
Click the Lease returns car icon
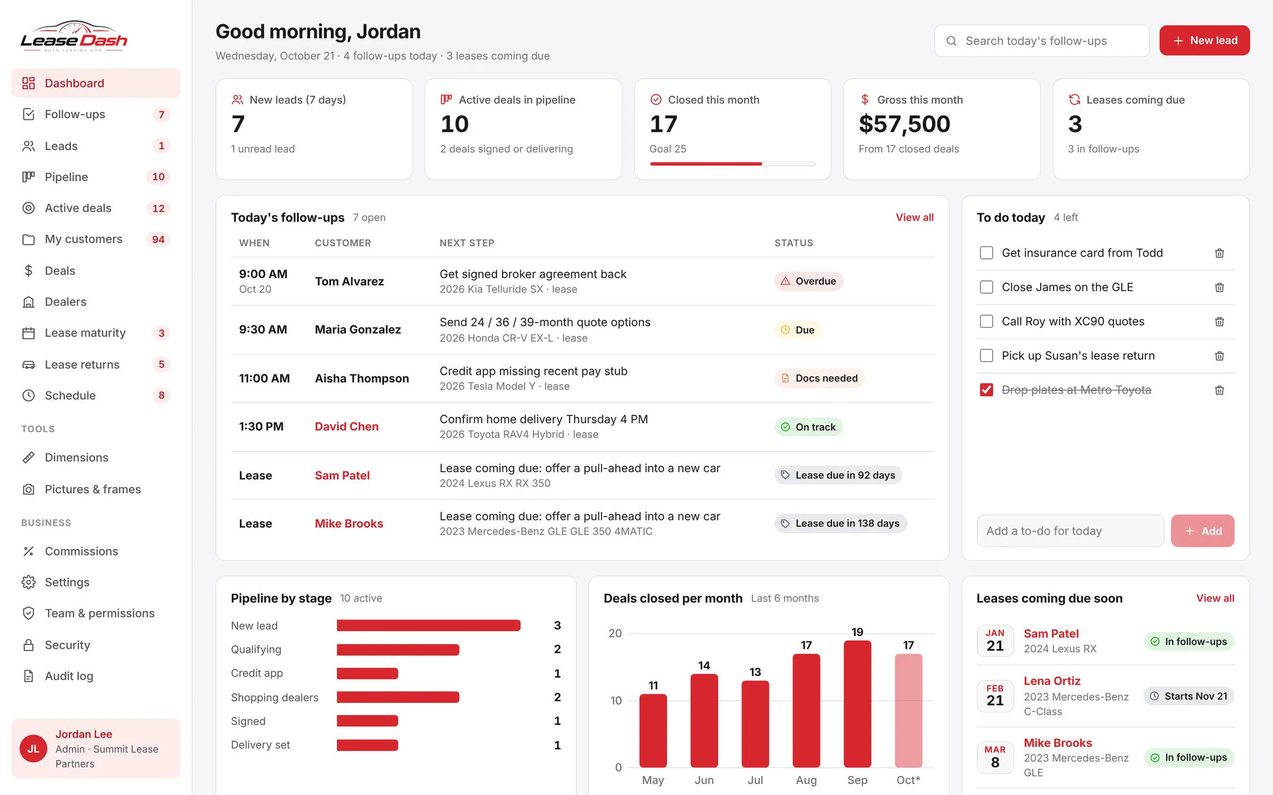[x=29, y=365]
